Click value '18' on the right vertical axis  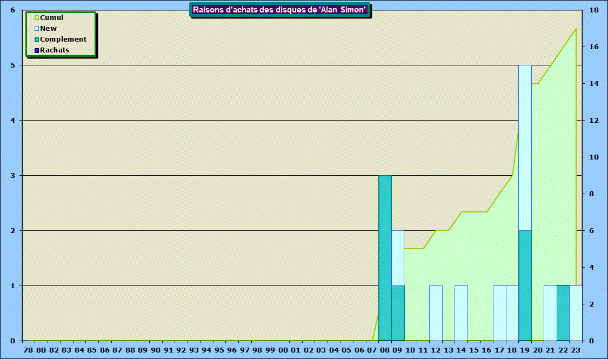[x=594, y=10]
